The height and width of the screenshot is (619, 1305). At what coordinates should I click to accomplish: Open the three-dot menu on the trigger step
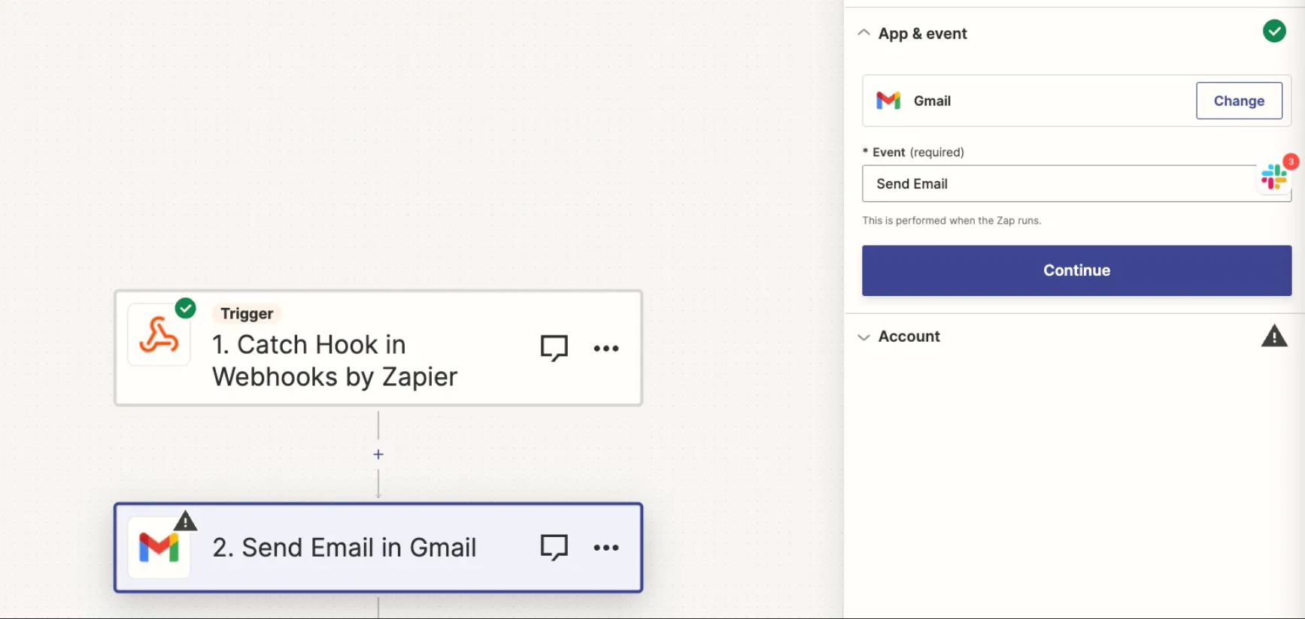pos(605,348)
